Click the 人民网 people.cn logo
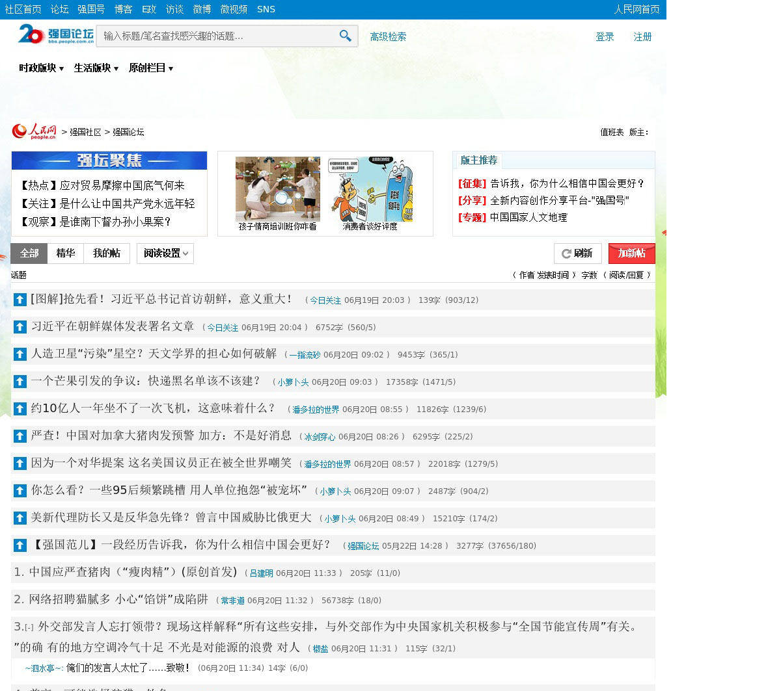Image resolution: width=781 pixels, height=691 pixels. [34, 132]
